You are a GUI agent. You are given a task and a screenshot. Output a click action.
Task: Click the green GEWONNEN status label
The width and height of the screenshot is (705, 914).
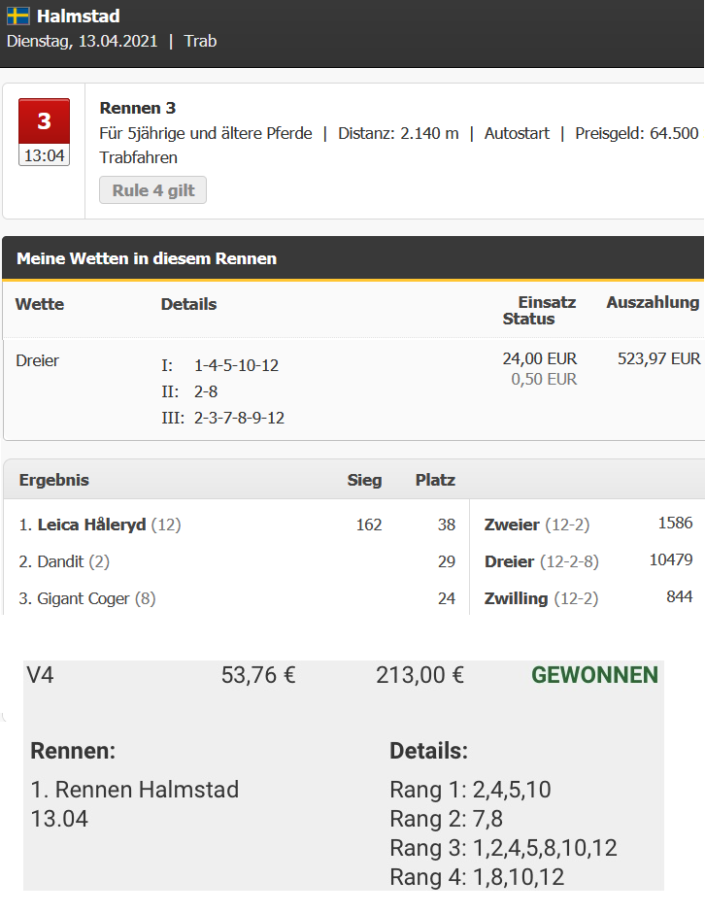coord(594,675)
